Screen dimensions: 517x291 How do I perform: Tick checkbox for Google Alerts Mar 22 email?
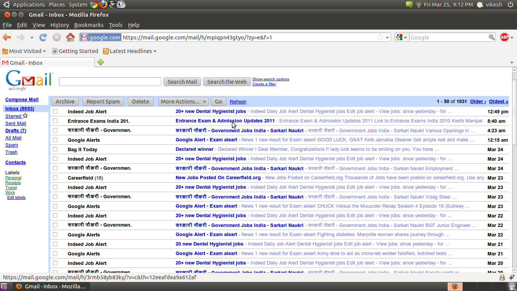click(55, 235)
